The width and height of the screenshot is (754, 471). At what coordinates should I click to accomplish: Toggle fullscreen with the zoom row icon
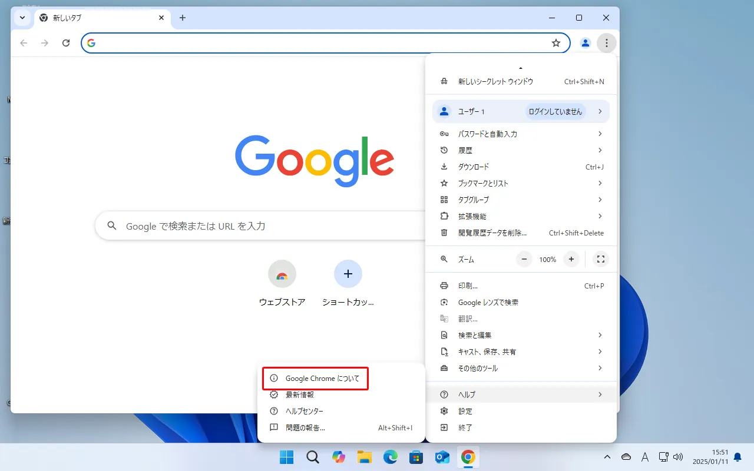click(600, 259)
